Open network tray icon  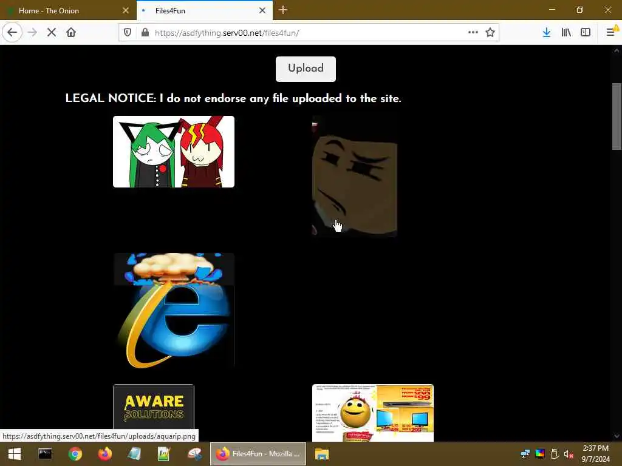coord(525,454)
